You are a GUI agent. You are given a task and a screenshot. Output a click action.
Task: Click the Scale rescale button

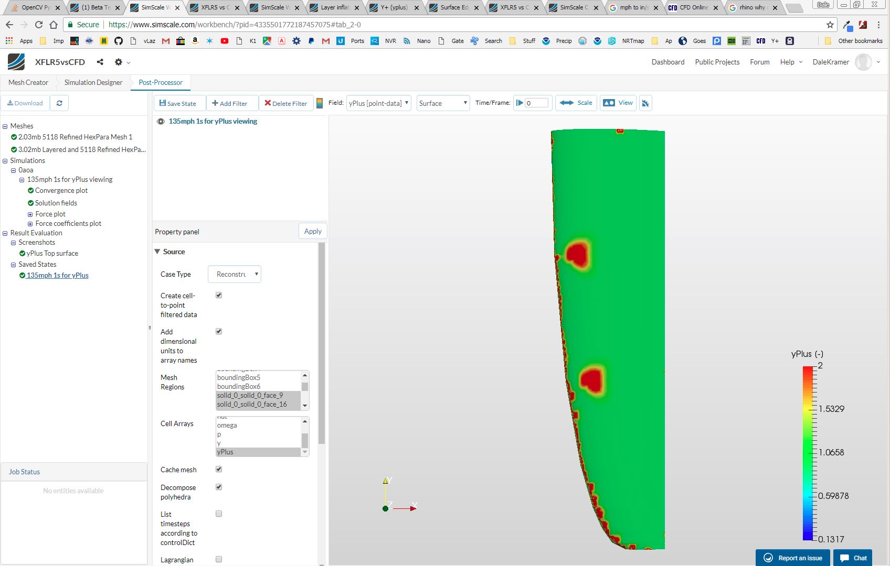(576, 103)
